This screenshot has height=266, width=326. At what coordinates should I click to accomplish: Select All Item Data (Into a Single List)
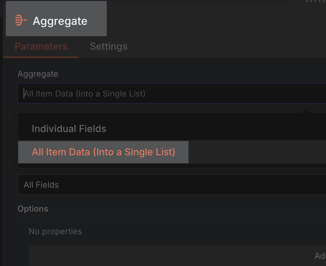[x=103, y=152]
